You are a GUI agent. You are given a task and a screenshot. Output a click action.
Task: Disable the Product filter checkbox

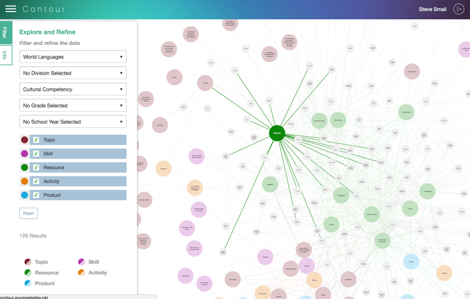36,195
